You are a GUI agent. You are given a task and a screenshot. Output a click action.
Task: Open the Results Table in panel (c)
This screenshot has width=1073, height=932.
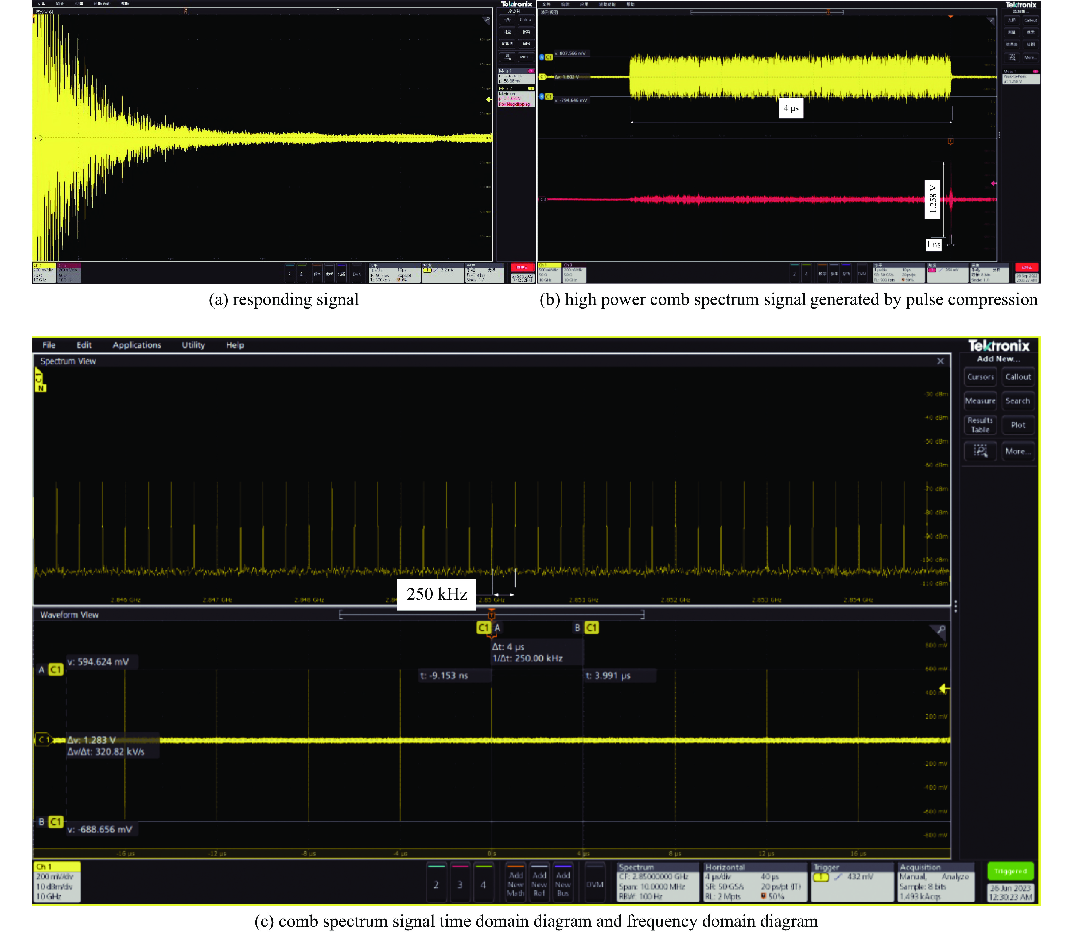coord(980,425)
